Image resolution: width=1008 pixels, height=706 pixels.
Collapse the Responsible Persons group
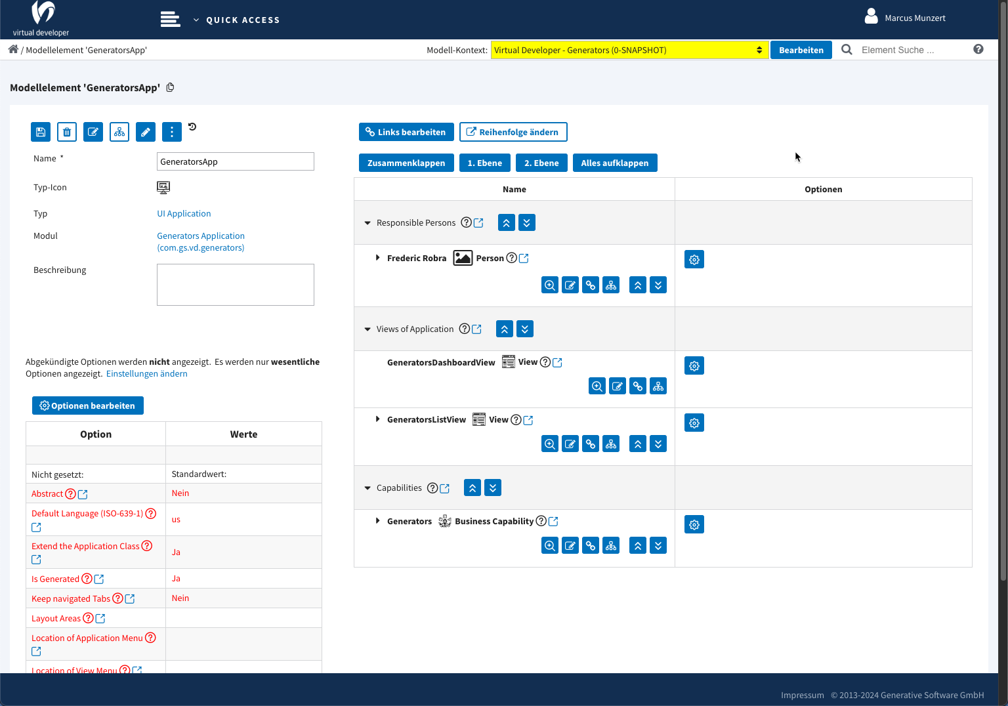(x=367, y=223)
